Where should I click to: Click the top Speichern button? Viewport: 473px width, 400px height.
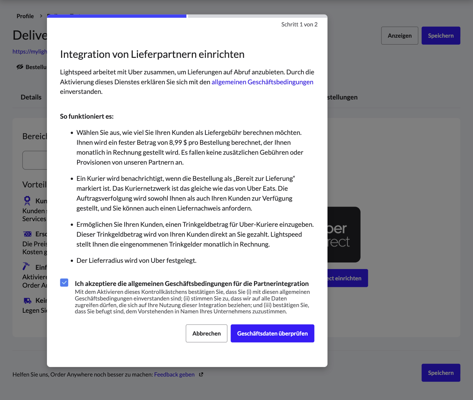coord(441,36)
